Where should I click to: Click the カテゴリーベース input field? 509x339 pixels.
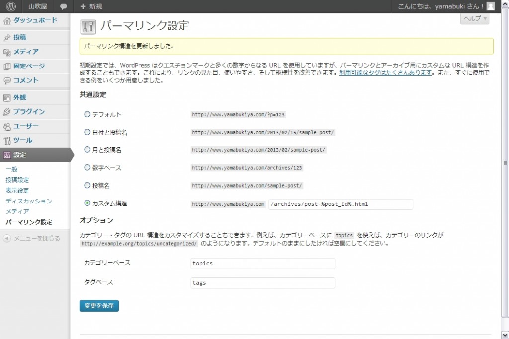pyautogui.click(x=262, y=263)
